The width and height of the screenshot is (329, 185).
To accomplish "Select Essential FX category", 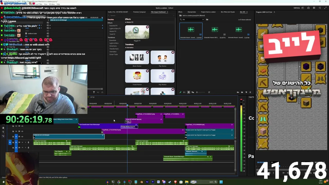I will [113, 26].
